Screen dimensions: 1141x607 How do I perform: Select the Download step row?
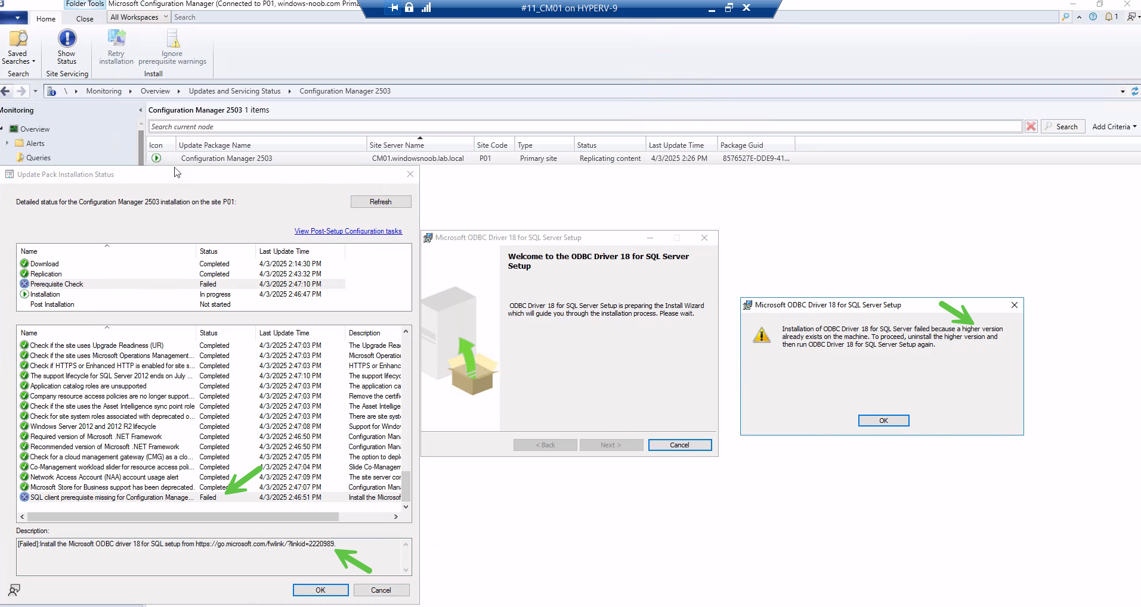point(182,264)
